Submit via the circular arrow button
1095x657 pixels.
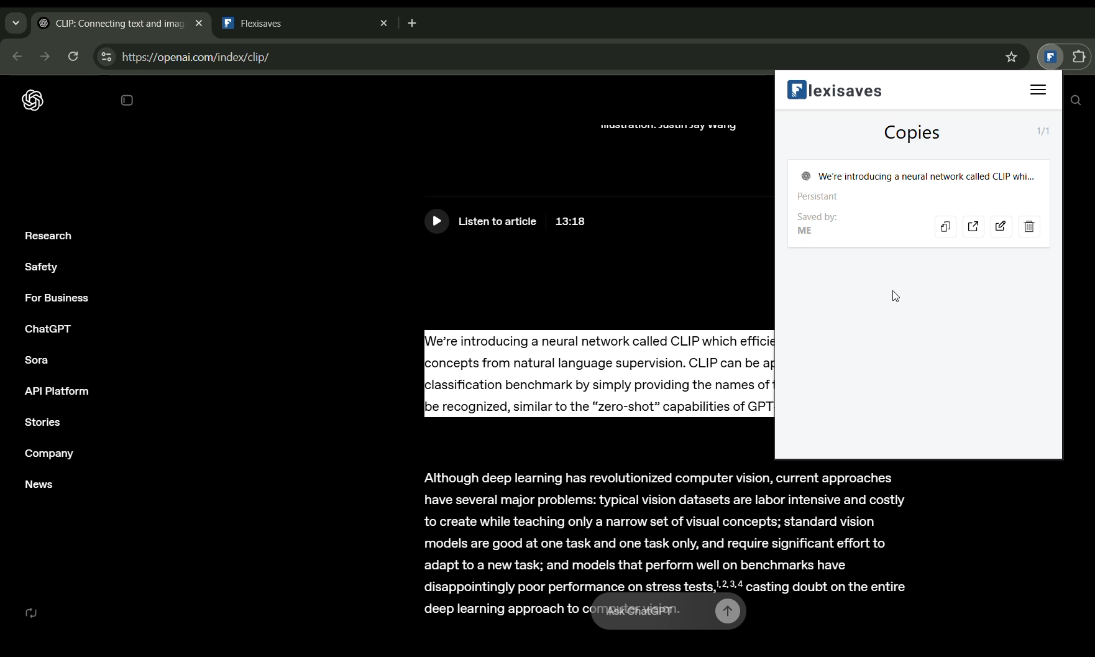pyautogui.click(x=727, y=611)
